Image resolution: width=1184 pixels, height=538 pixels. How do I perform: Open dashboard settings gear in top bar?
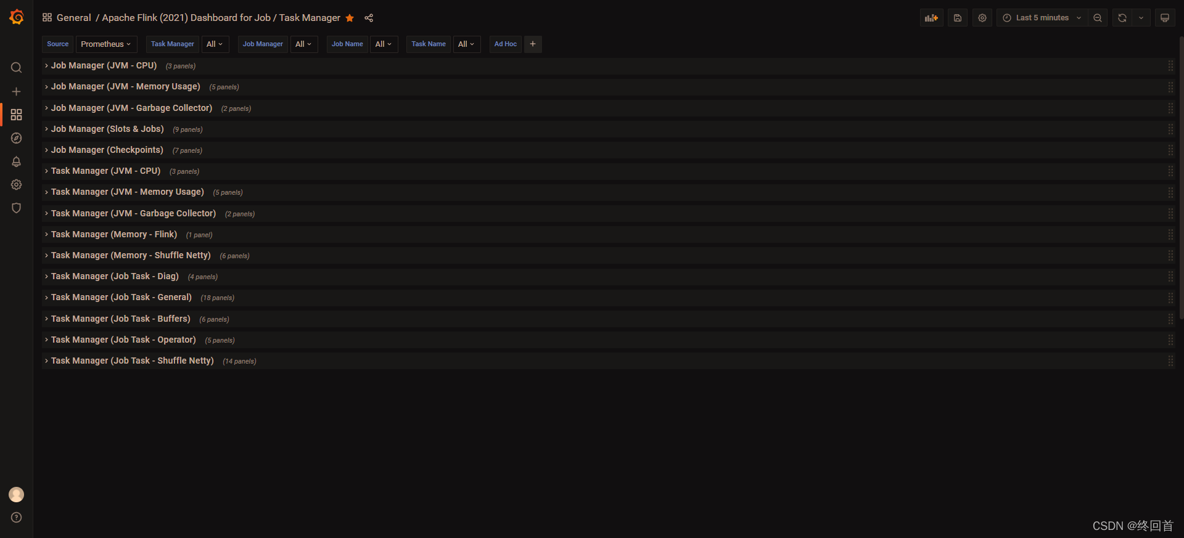point(982,18)
